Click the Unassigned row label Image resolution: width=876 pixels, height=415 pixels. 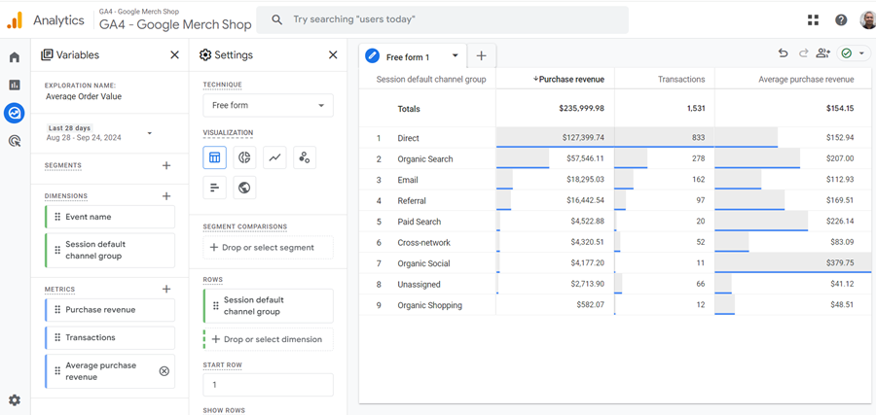(419, 285)
